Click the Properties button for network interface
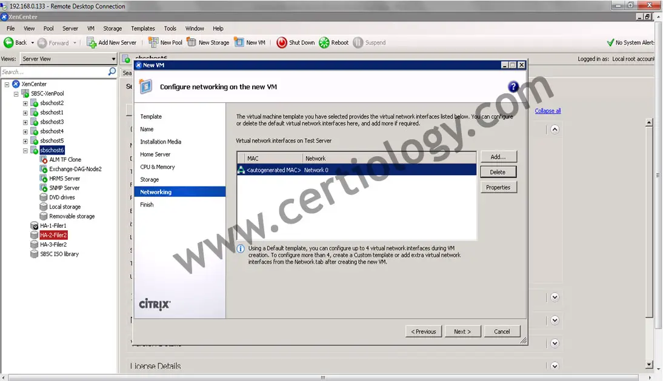 point(498,187)
